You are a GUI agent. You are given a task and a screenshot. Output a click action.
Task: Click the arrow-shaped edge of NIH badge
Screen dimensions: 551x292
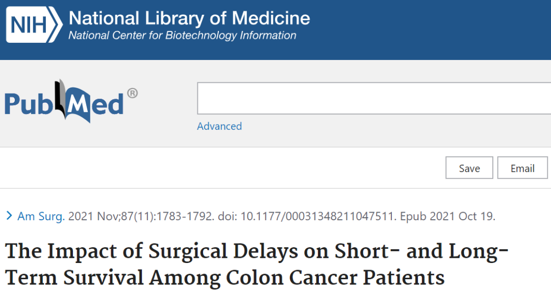pos(56,24)
